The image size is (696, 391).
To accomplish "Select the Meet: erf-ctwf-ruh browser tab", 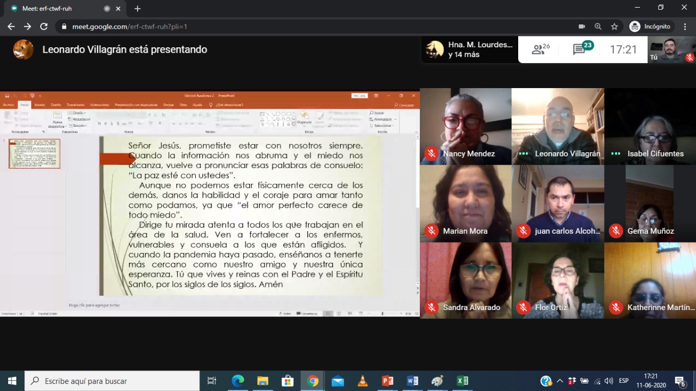I will pos(60,9).
